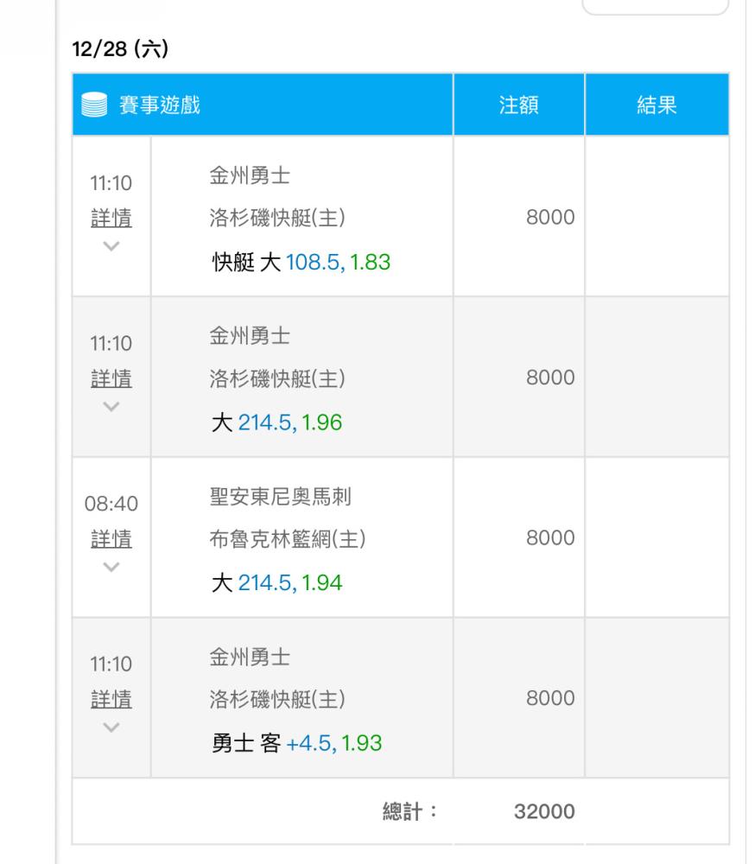Open 詳情 for the 快艇 大 108.5 bet
The image size is (755, 864).
[x=111, y=218]
